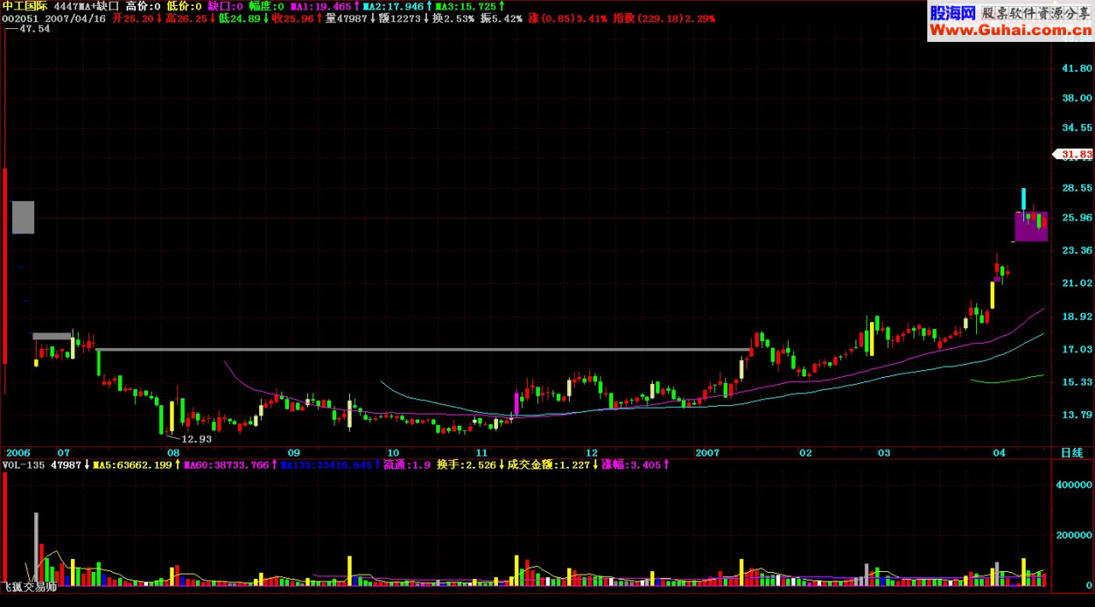Image resolution: width=1095 pixels, height=607 pixels.
Task: Click the 2006 year label on time axis
Action: point(18,451)
